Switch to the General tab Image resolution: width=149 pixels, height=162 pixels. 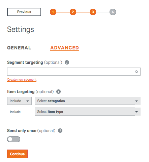coord(19,48)
